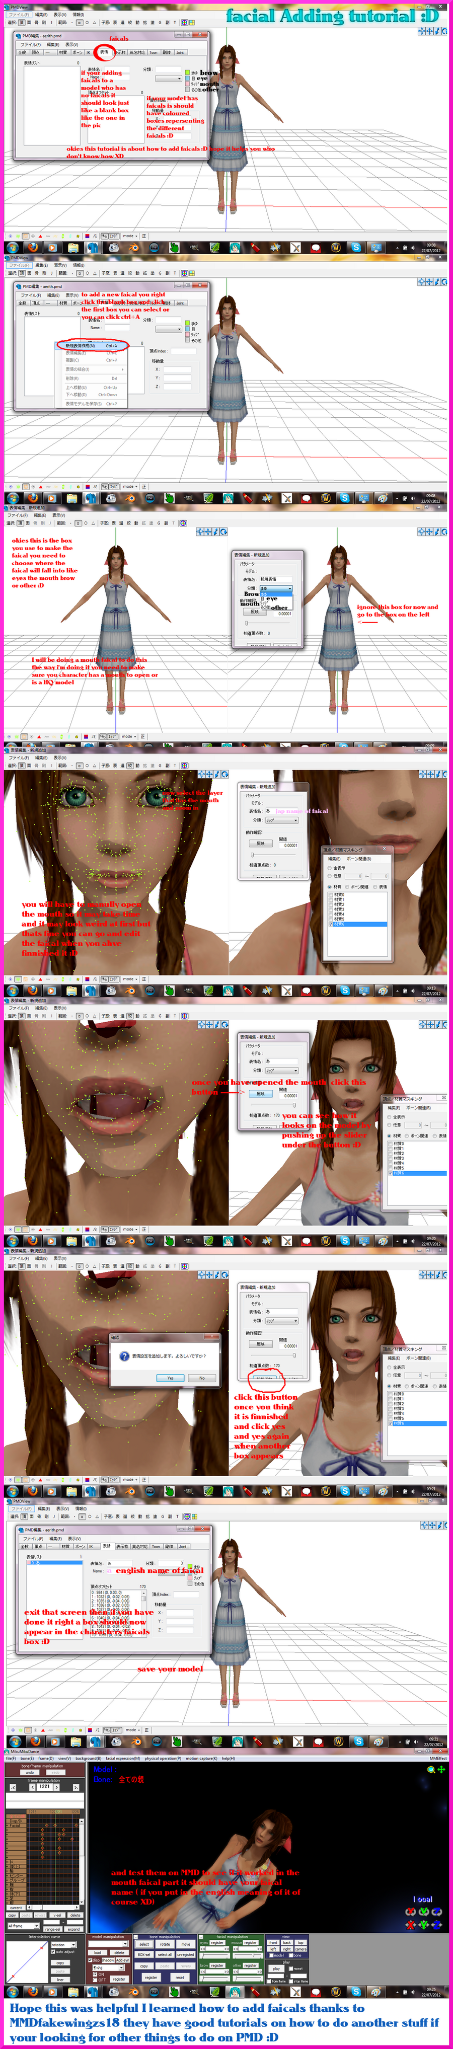
Task: Select the OFF radio option in model manipulation
Action: point(95,1980)
